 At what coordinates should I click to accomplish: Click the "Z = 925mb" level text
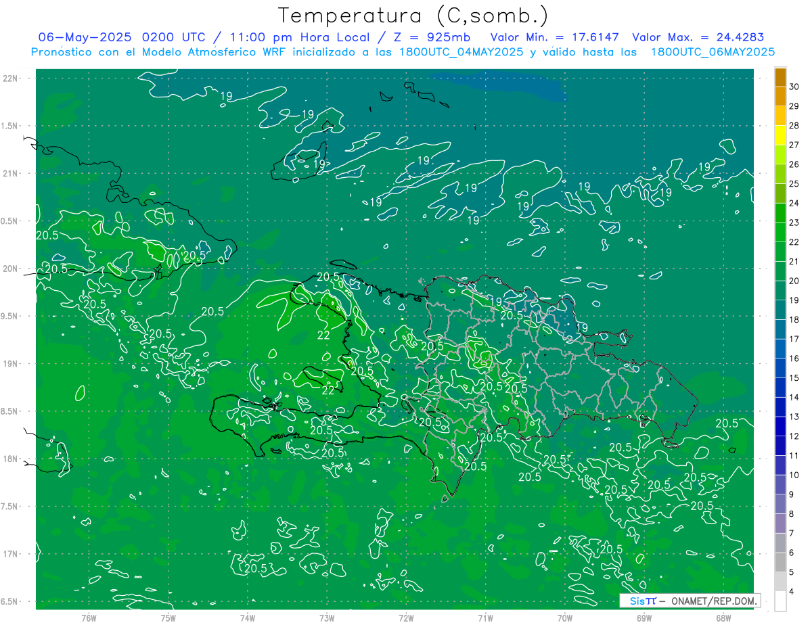tap(430, 37)
